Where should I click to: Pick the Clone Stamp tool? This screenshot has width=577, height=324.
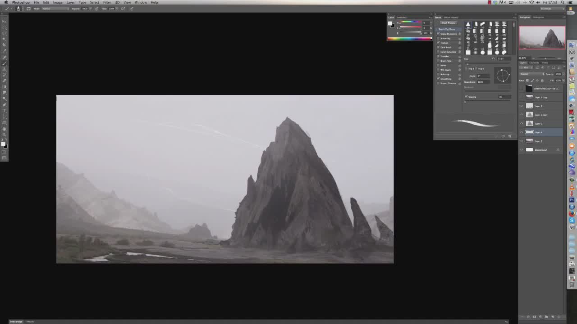coord(5,69)
